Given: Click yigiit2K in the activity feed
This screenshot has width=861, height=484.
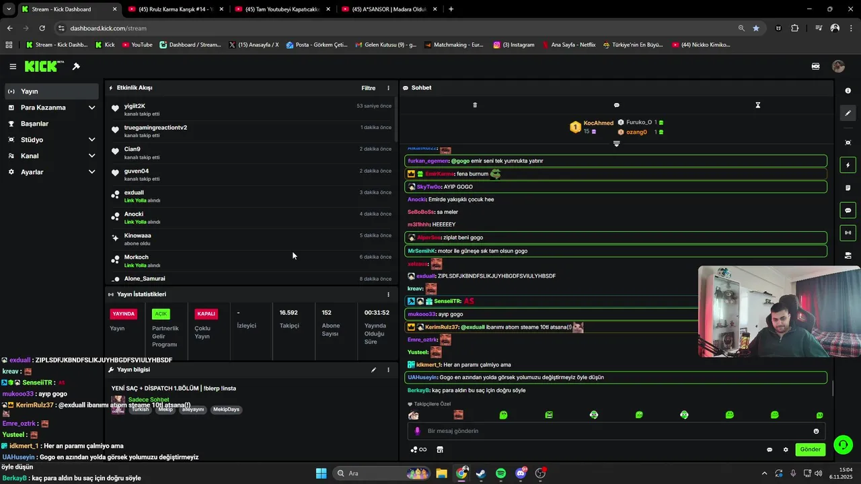Looking at the screenshot, I should pos(135,106).
